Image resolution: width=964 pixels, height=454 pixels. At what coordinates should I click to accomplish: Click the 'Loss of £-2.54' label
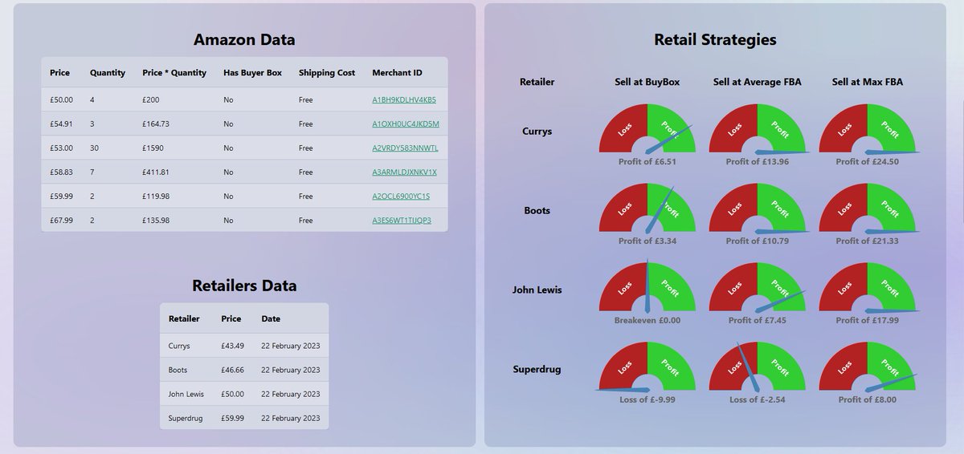pyautogui.click(x=758, y=399)
